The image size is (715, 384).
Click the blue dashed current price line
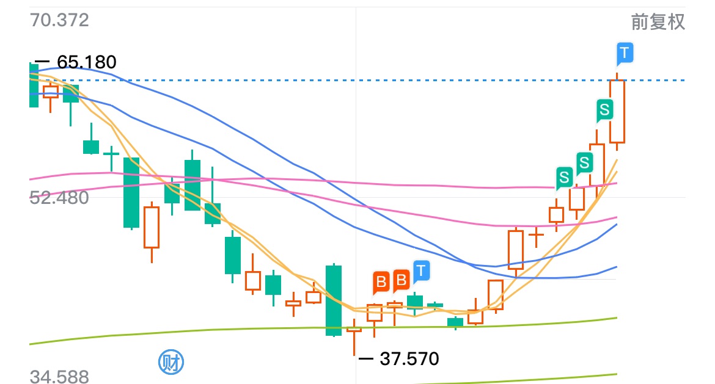click(356, 80)
